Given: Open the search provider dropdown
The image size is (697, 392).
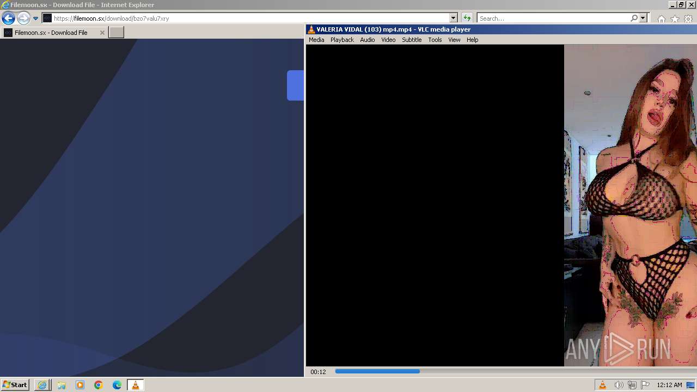Looking at the screenshot, I should click(643, 18).
